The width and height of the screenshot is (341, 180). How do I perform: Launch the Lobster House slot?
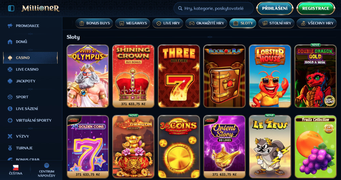[x=270, y=76]
